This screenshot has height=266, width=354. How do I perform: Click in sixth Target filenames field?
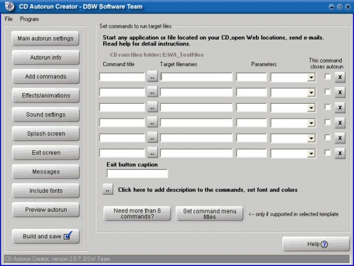coord(196,153)
